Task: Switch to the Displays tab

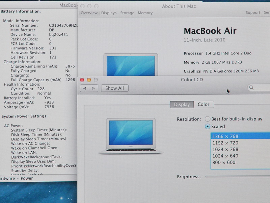Action: coord(109,13)
